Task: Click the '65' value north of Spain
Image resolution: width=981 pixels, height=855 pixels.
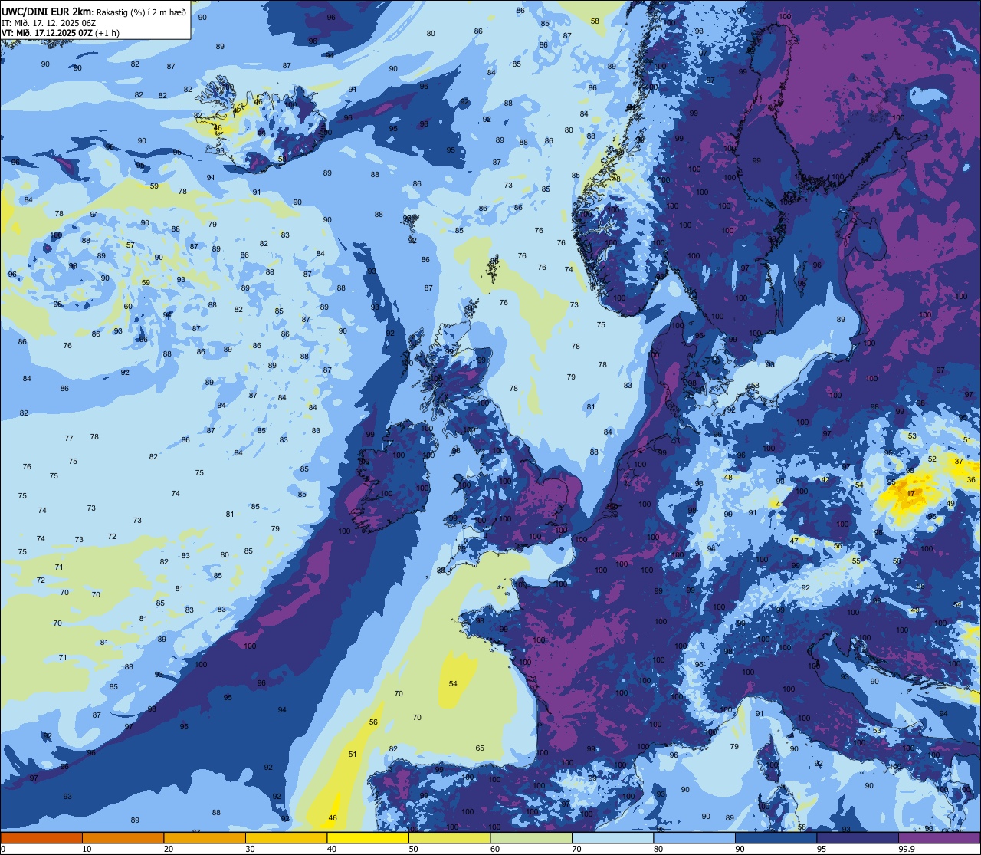Action: (x=480, y=748)
